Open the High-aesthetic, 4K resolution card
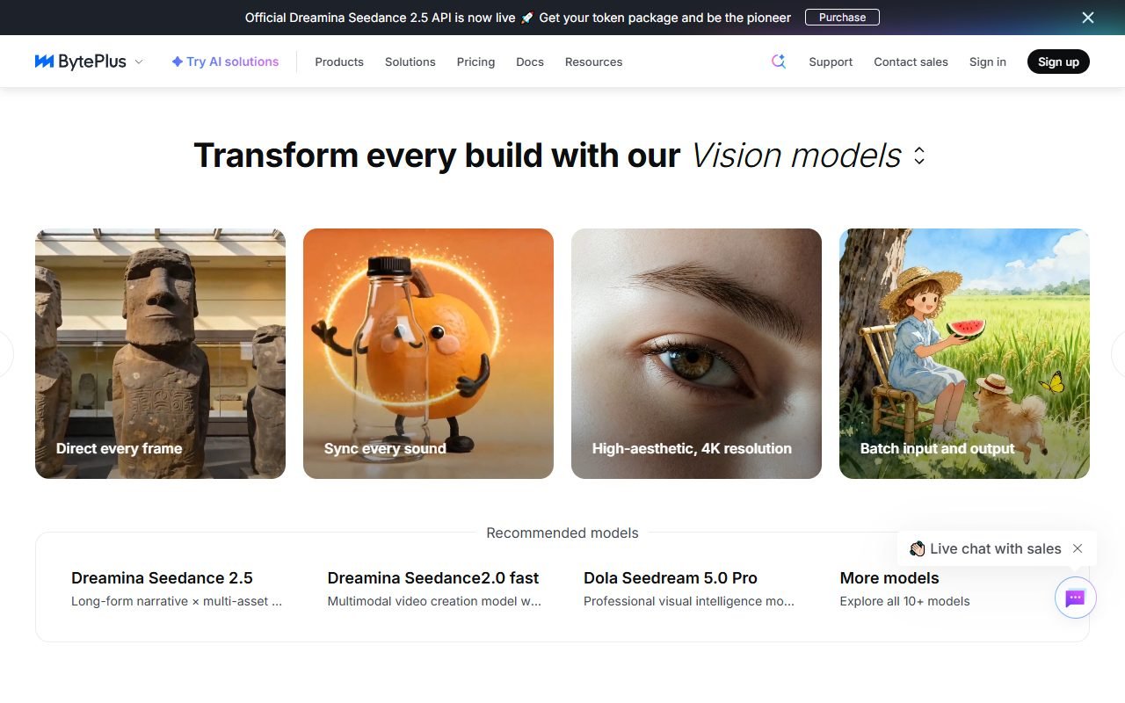1125x703 pixels. [696, 353]
